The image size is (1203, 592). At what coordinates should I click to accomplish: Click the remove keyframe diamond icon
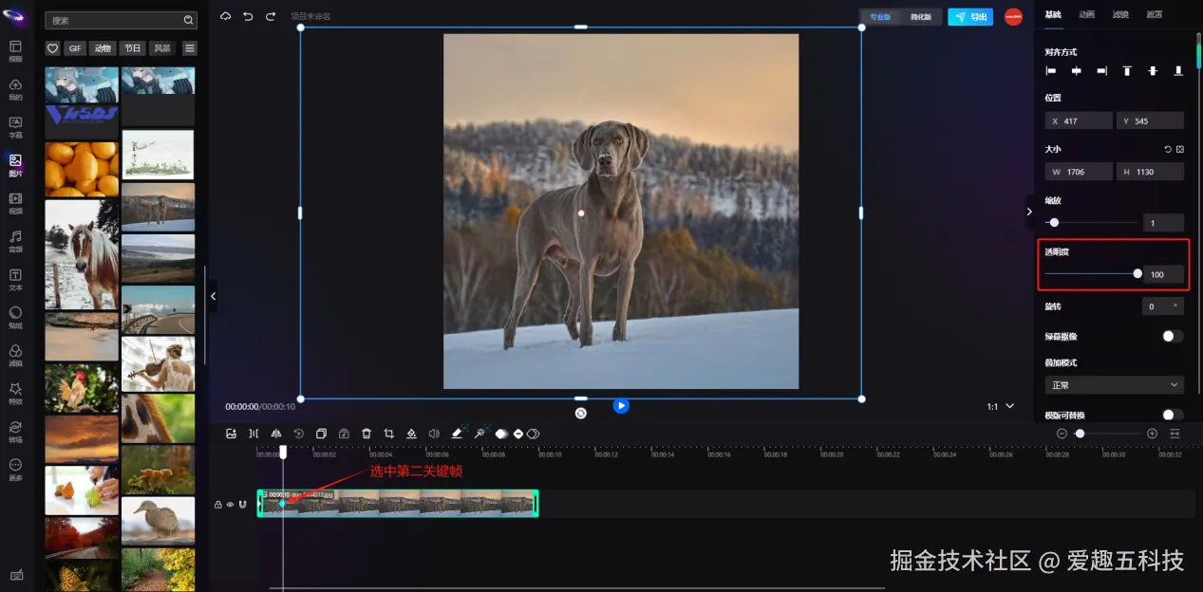click(x=517, y=434)
